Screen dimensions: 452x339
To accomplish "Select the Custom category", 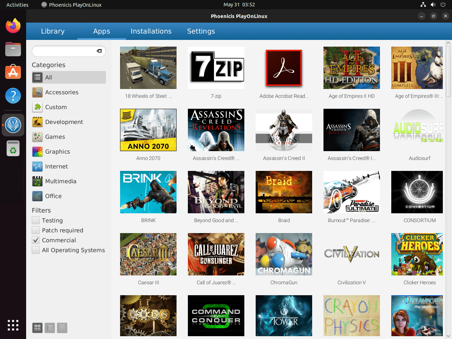I will (x=69, y=107).
